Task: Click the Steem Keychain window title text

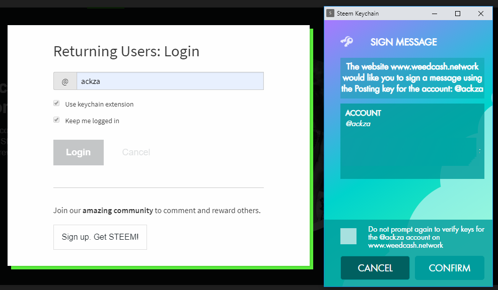Action: point(358,14)
